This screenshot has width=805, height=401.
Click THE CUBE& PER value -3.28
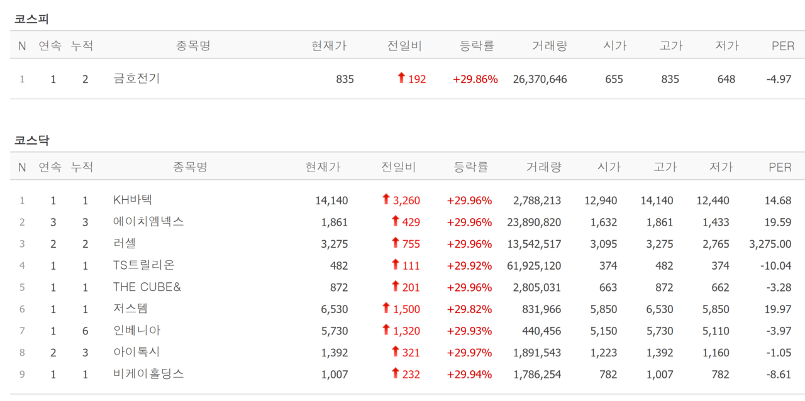coord(779,287)
